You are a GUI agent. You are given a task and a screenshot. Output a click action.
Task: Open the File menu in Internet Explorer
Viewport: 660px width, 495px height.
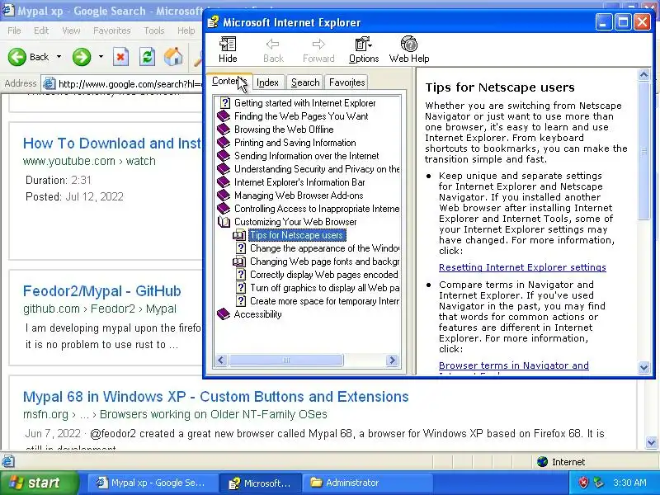pos(14,31)
